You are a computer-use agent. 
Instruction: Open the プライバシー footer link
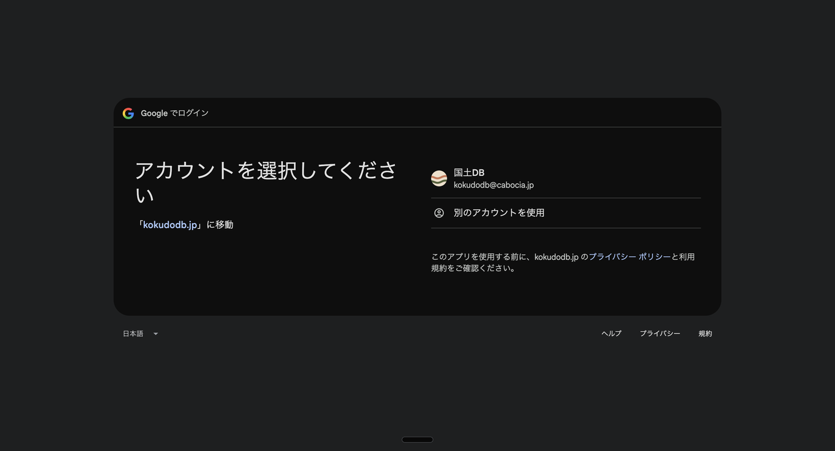[x=660, y=334]
